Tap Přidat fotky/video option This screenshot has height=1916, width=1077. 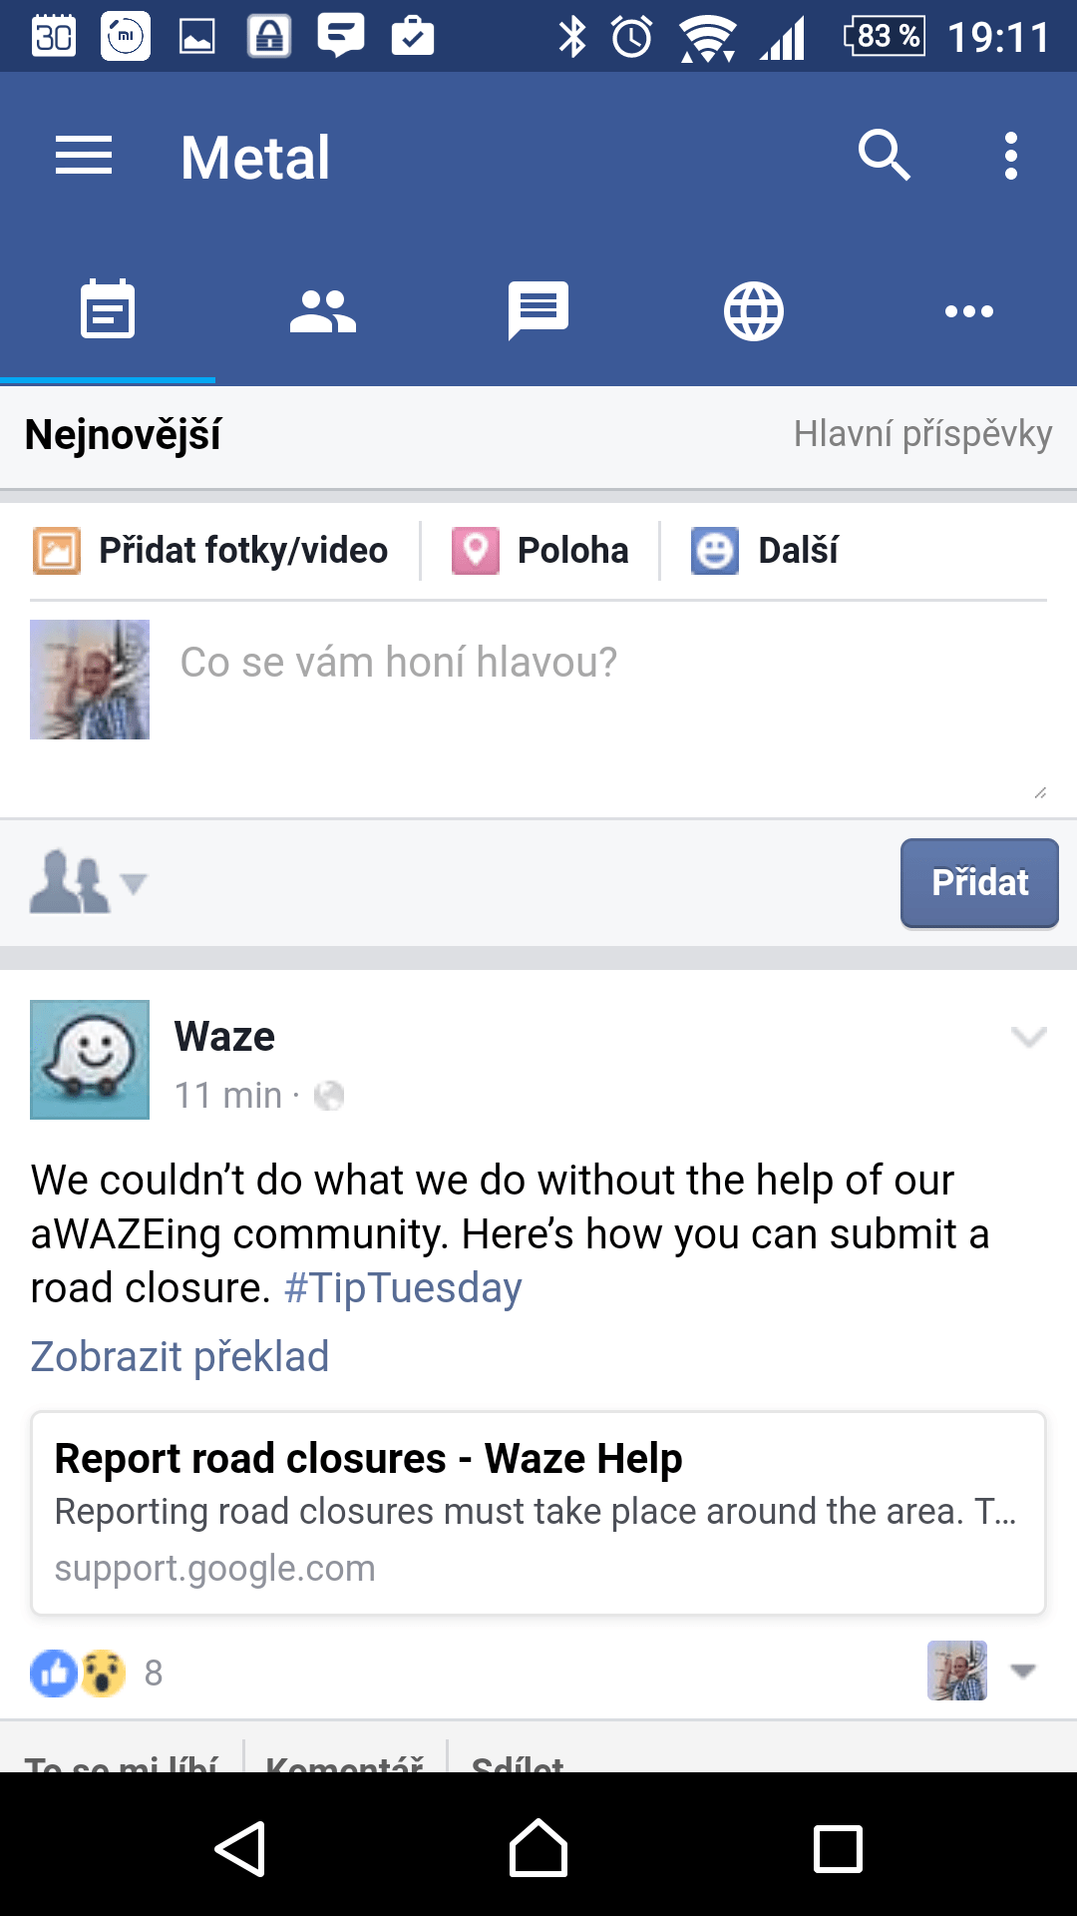(210, 551)
